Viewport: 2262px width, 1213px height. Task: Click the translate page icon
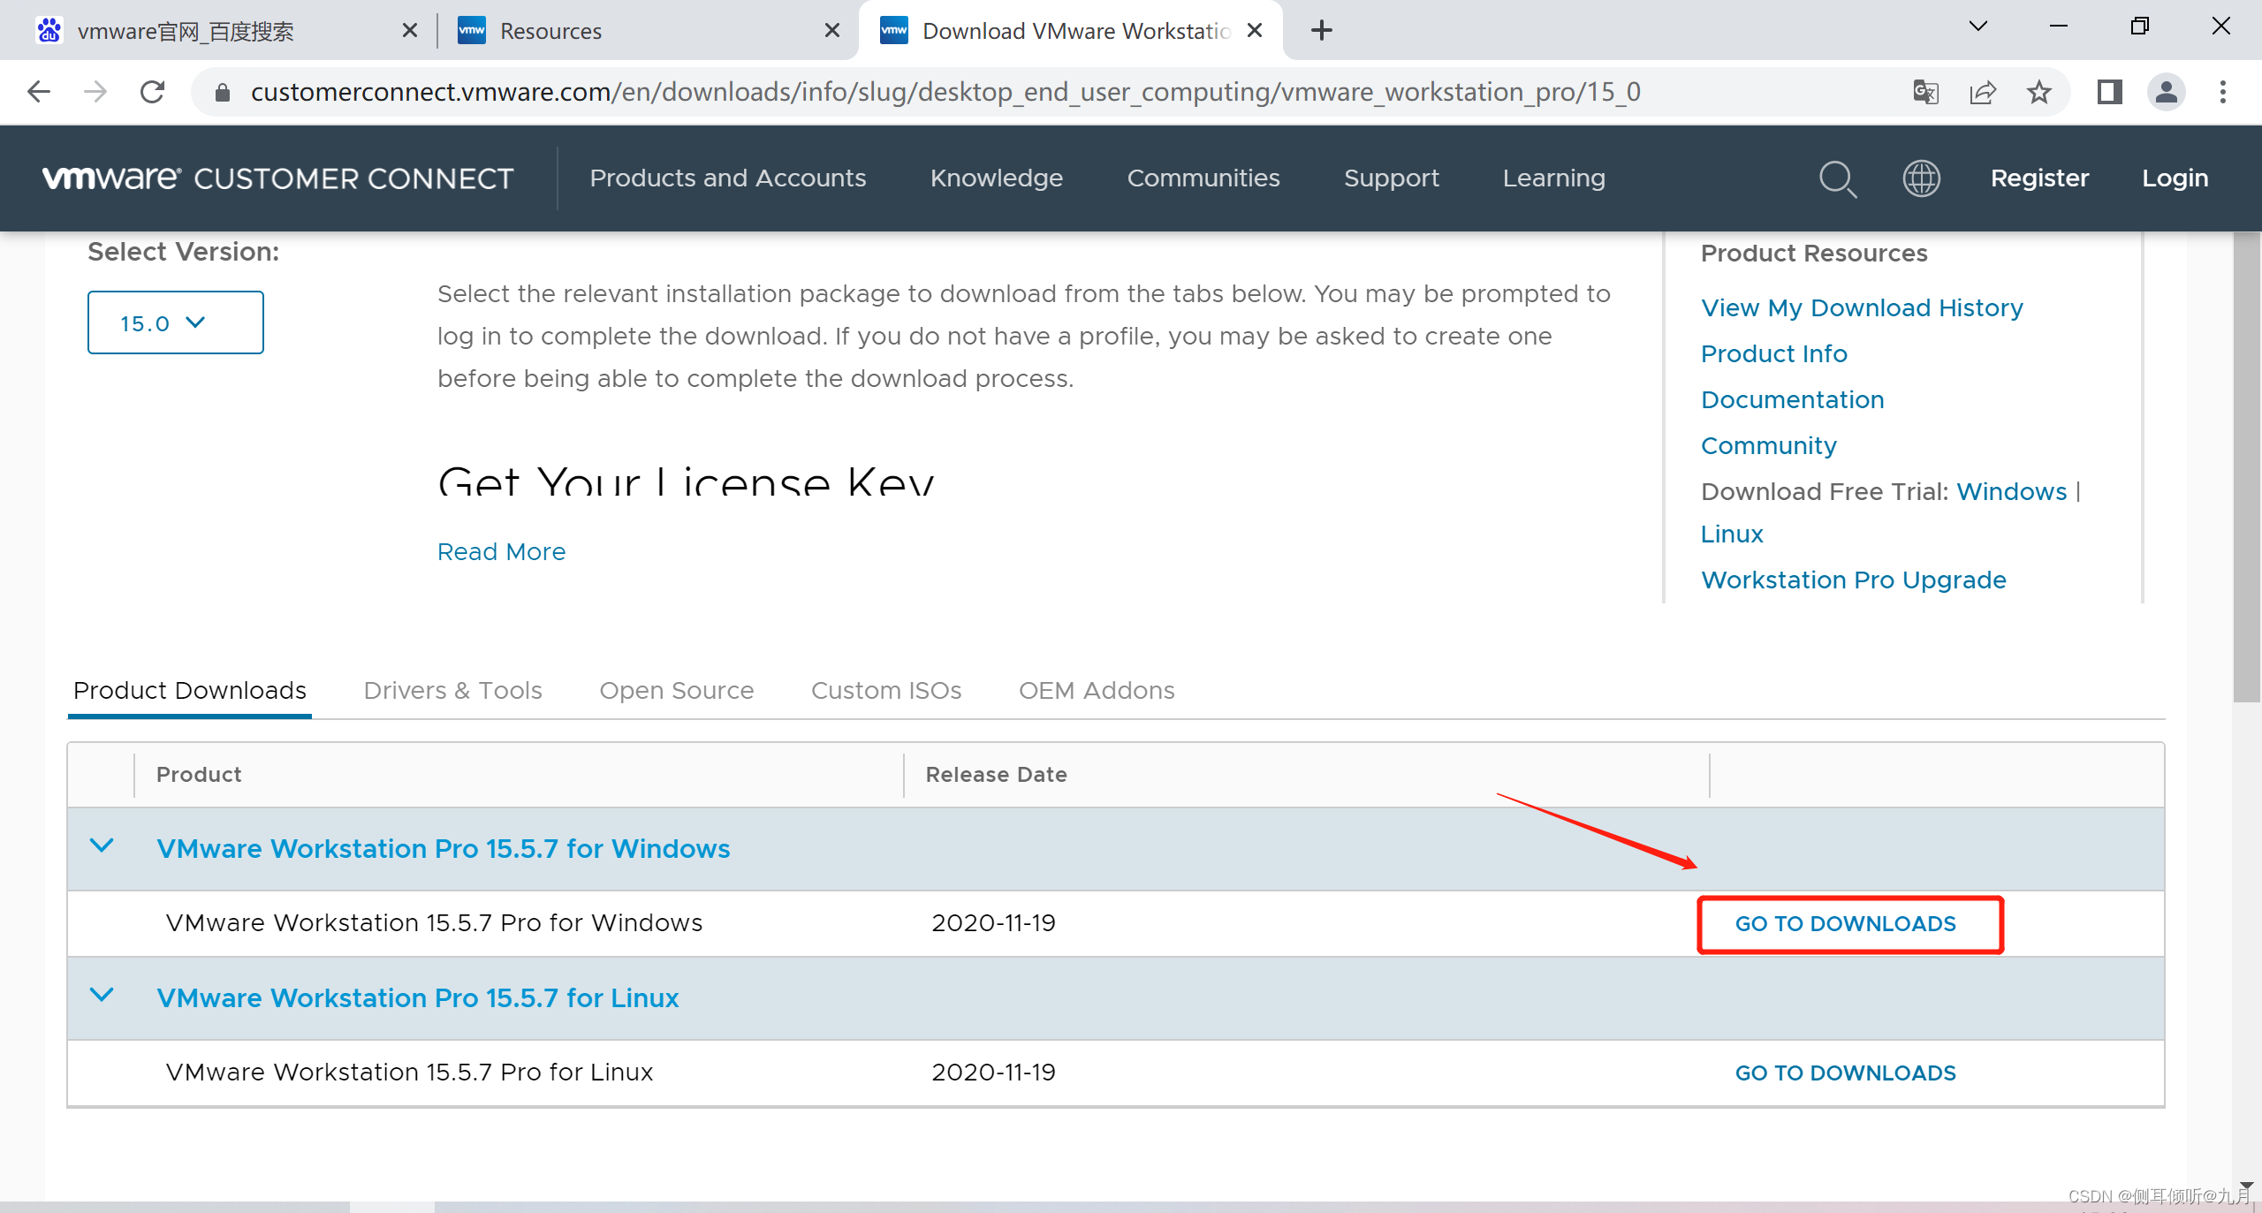(x=1925, y=92)
